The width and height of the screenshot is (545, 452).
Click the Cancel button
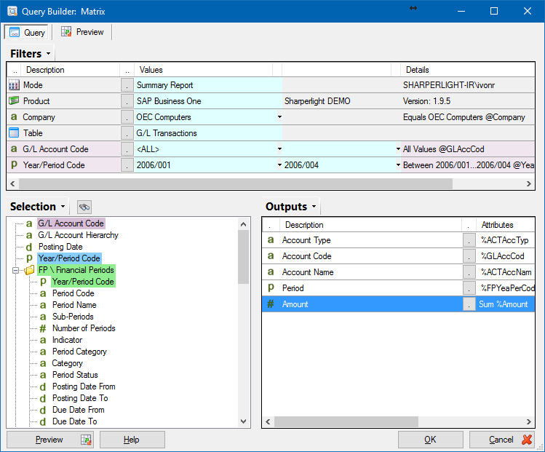click(x=502, y=440)
